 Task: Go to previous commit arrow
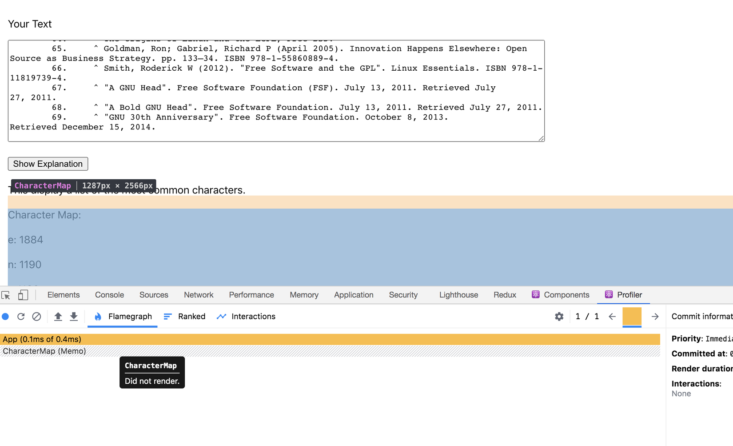[612, 317]
